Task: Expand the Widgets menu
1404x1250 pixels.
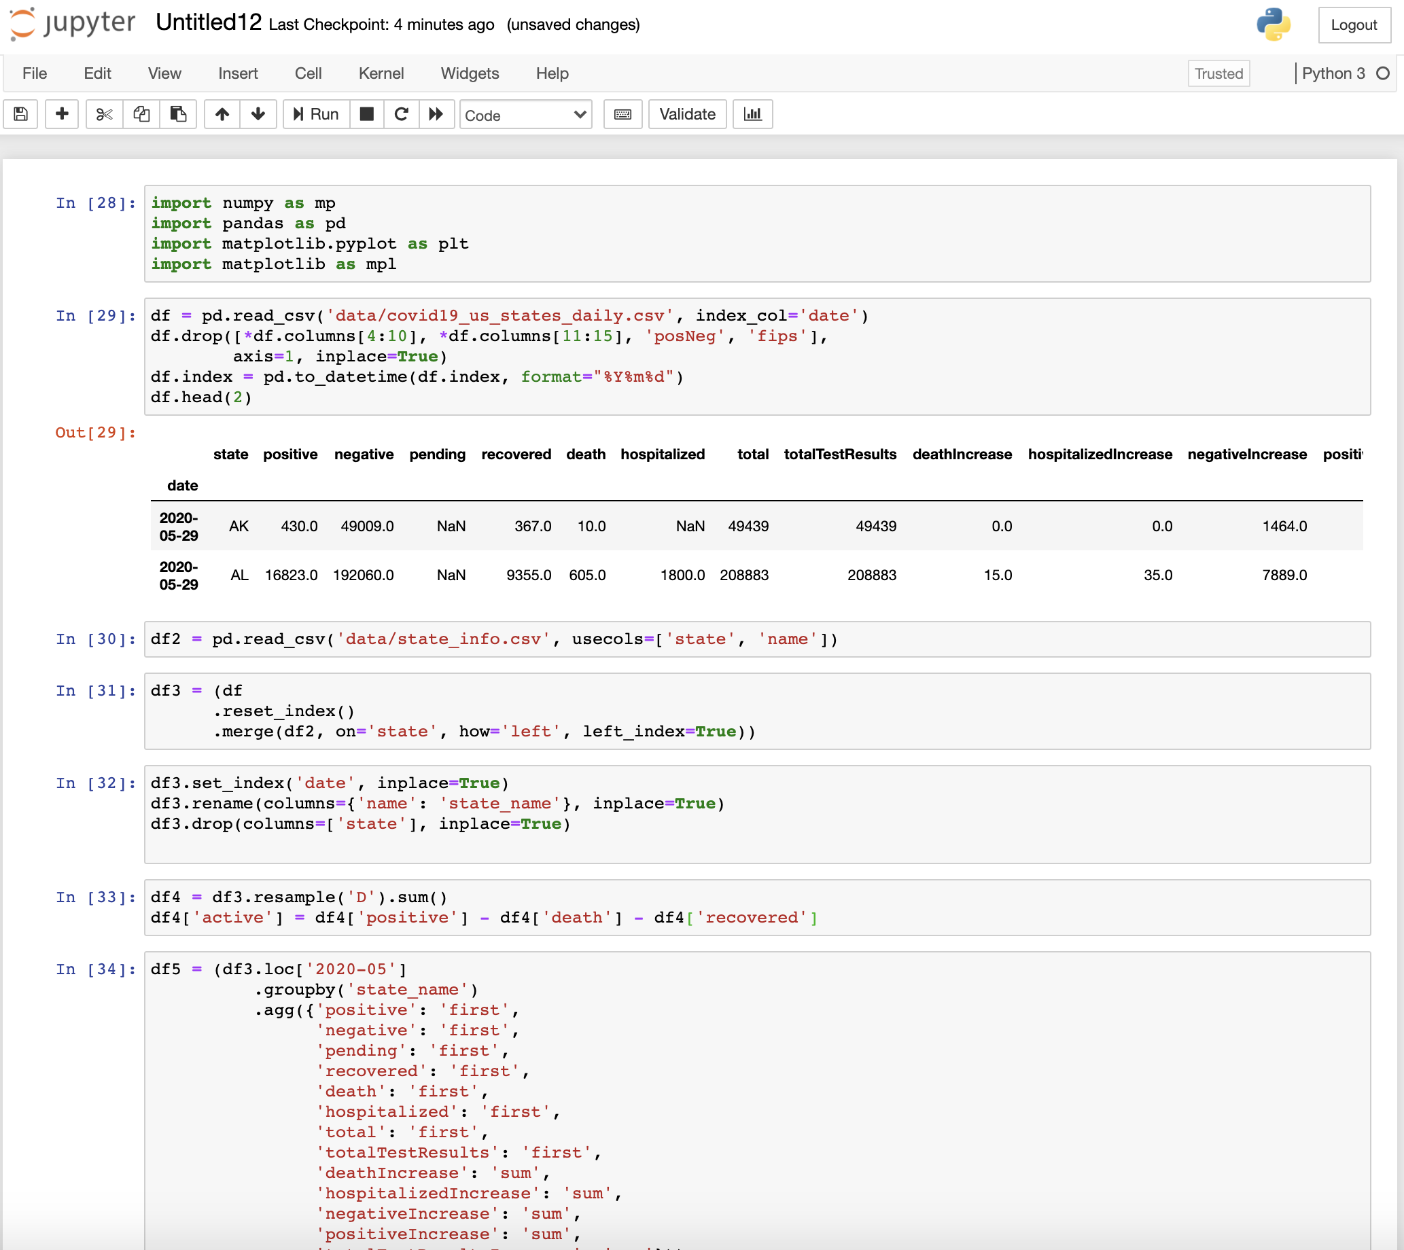Action: pyautogui.click(x=470, y=73)
